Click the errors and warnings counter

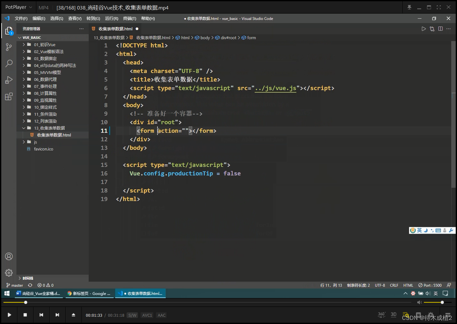(45, 285)
